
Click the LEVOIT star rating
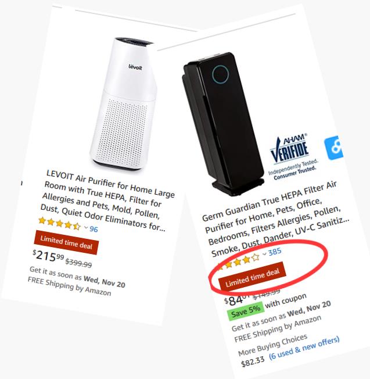(x=59, y=223)
